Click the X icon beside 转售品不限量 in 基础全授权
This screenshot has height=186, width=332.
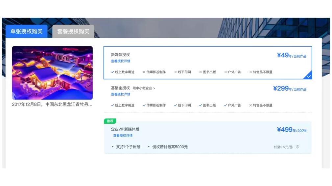point(250,105)
